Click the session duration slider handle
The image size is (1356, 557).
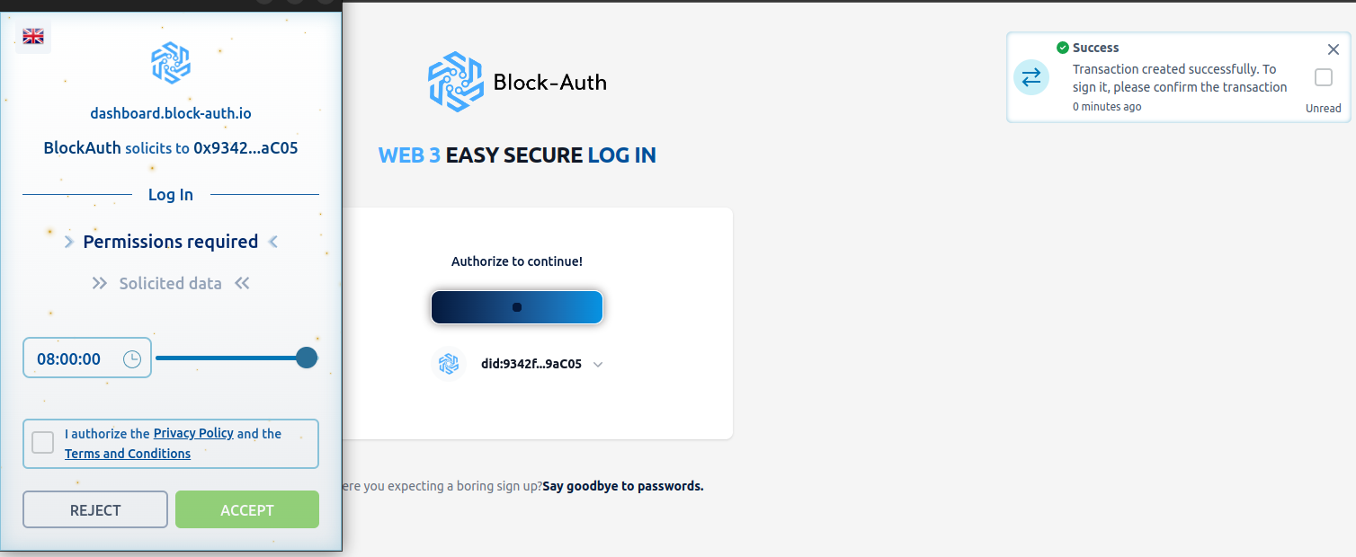click(x=307, y=358)
